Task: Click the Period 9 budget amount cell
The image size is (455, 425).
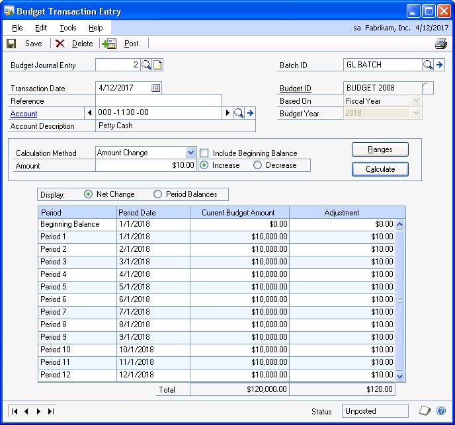Action: coord(239,337)
